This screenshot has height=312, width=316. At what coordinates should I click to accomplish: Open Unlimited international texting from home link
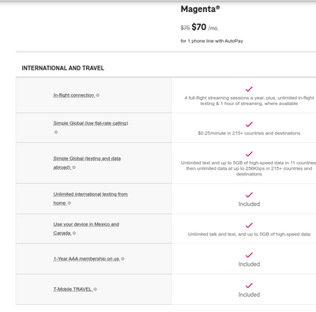click(90, 199)
